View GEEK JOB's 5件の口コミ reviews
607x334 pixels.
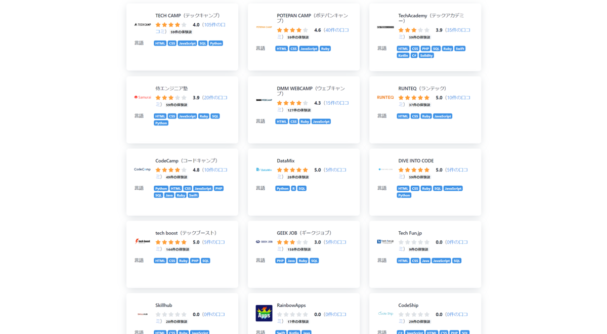[x=312, y=245]
